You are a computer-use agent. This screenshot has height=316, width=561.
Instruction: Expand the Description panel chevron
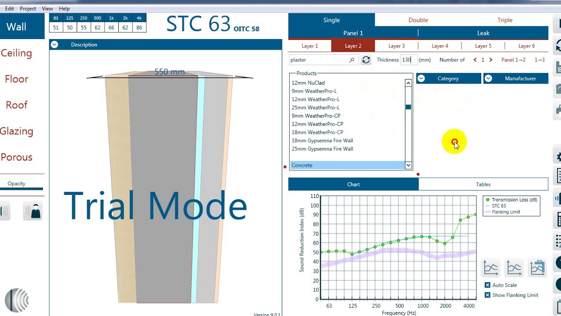54,44
